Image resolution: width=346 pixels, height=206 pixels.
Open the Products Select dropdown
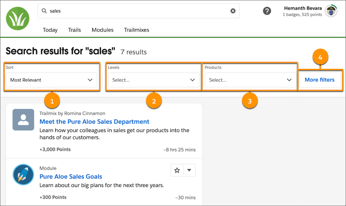250,80
